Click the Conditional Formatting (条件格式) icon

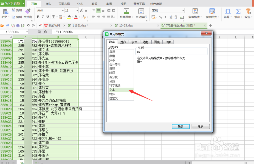(x=195, y=11)
